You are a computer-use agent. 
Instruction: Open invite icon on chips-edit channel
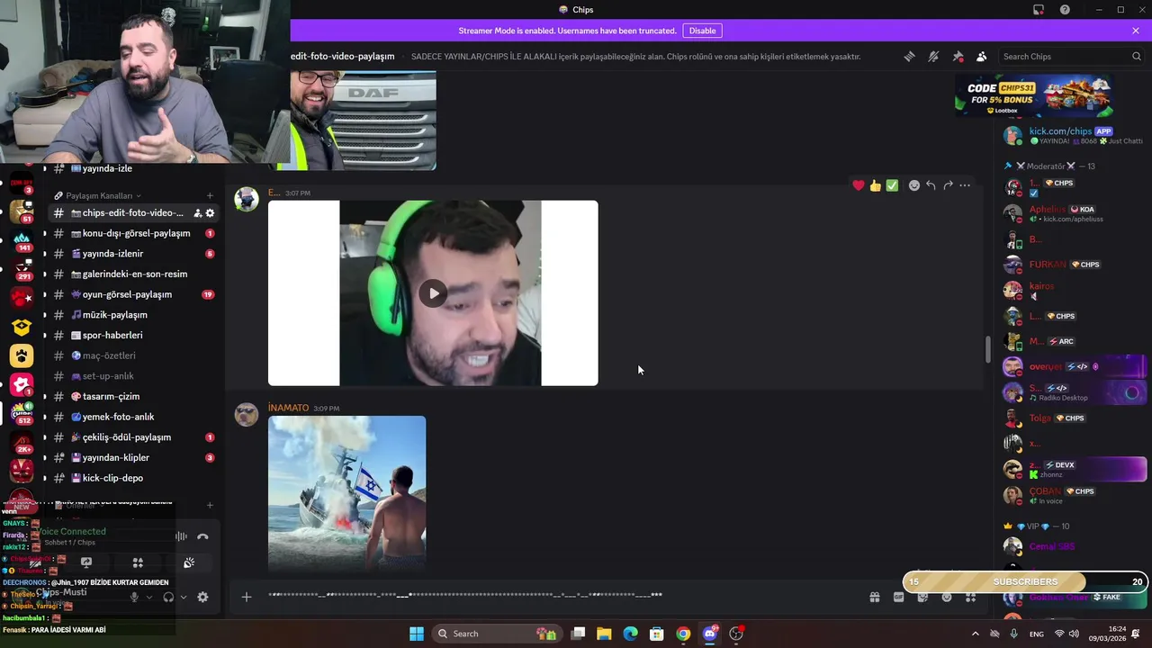click(198, 213)
